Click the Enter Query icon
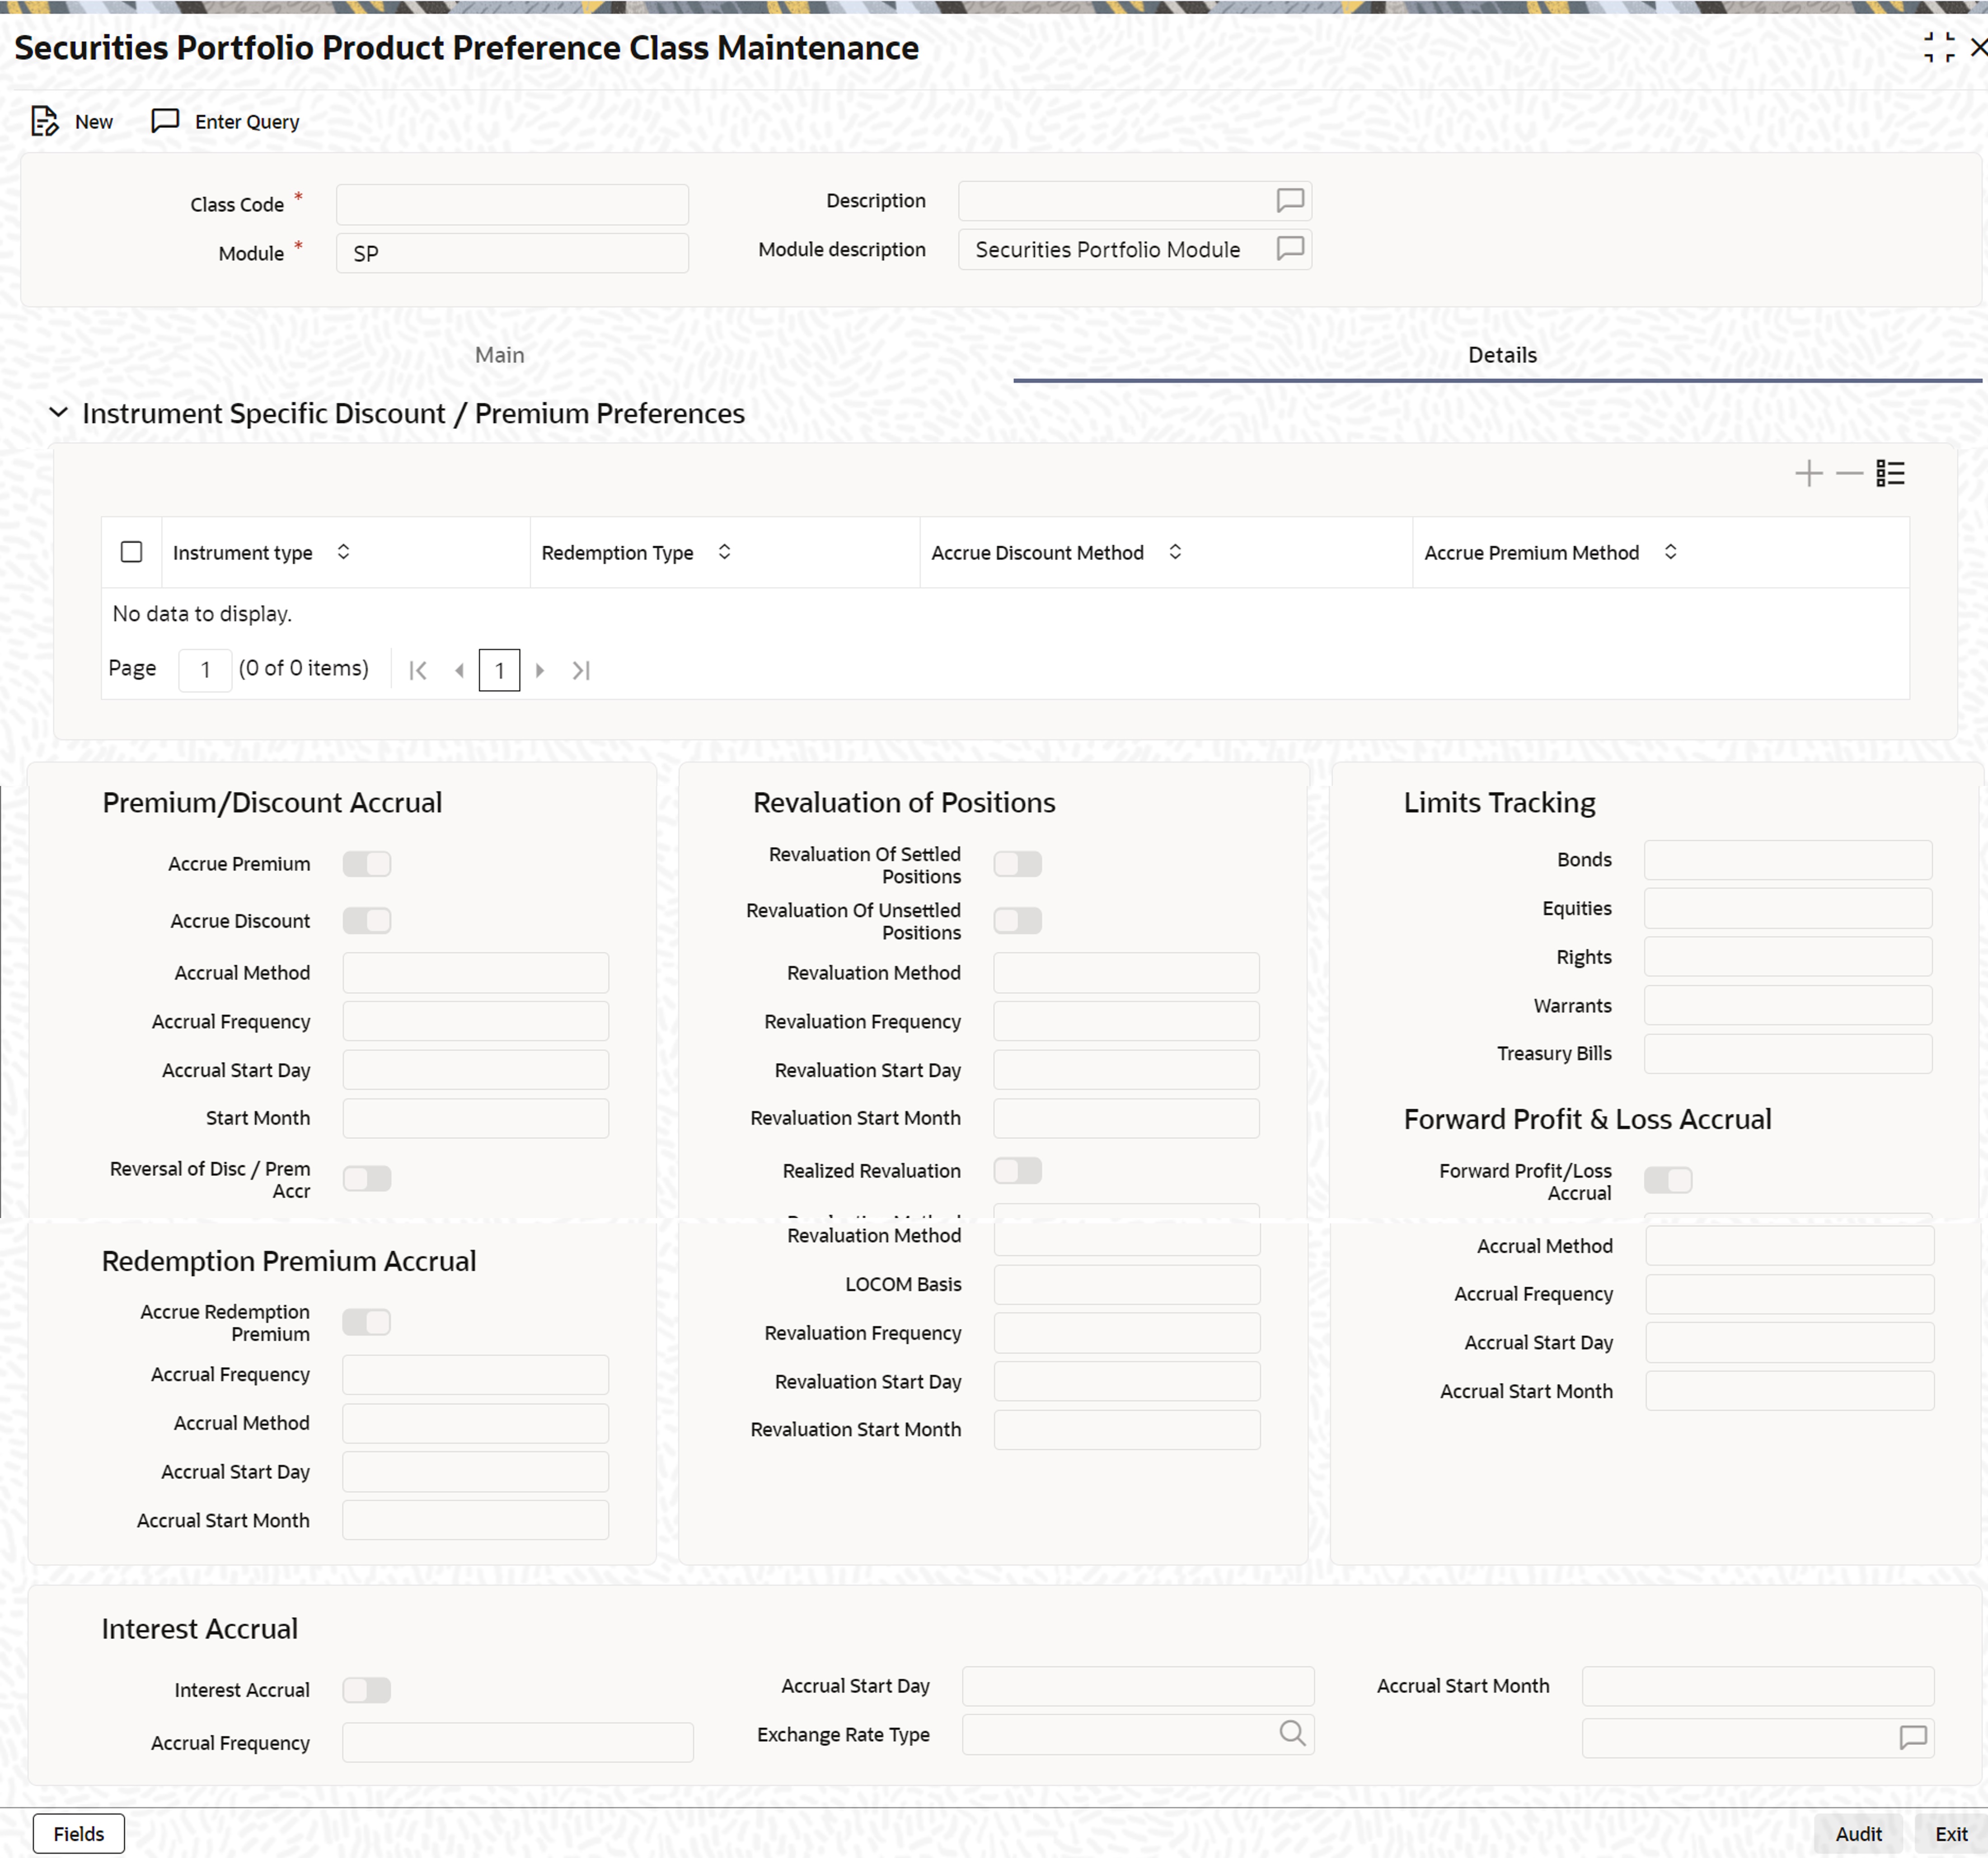 tap(165, 121)
